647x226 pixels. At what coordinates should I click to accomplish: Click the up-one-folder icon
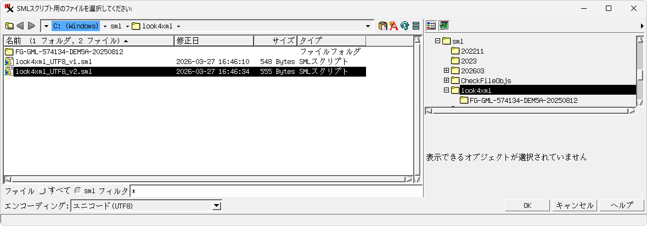9,26
